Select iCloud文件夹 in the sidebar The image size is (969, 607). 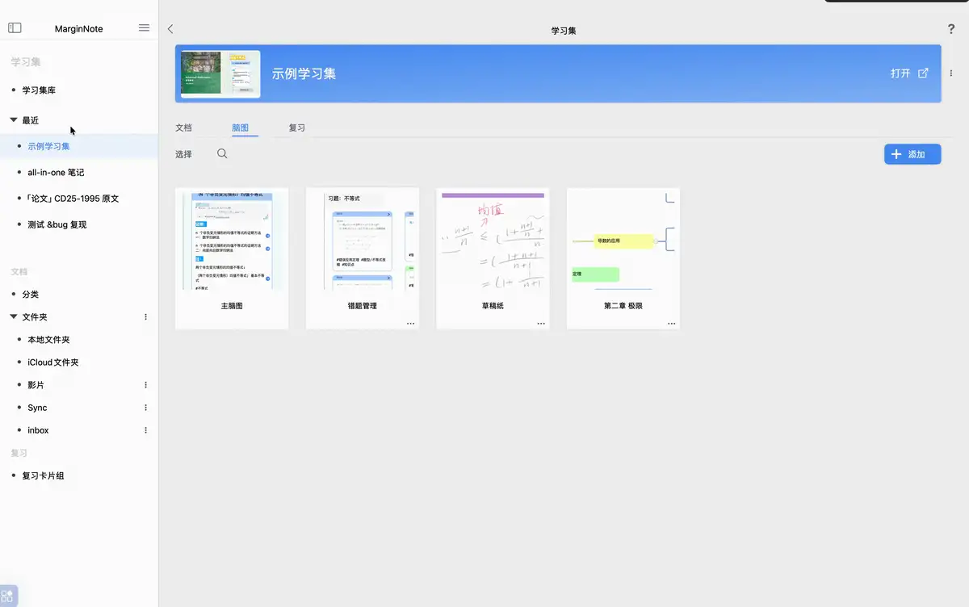[x=53, y=362]
